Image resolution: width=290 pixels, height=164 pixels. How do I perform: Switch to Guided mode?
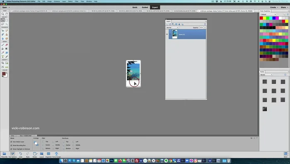(x=145, y=7)
